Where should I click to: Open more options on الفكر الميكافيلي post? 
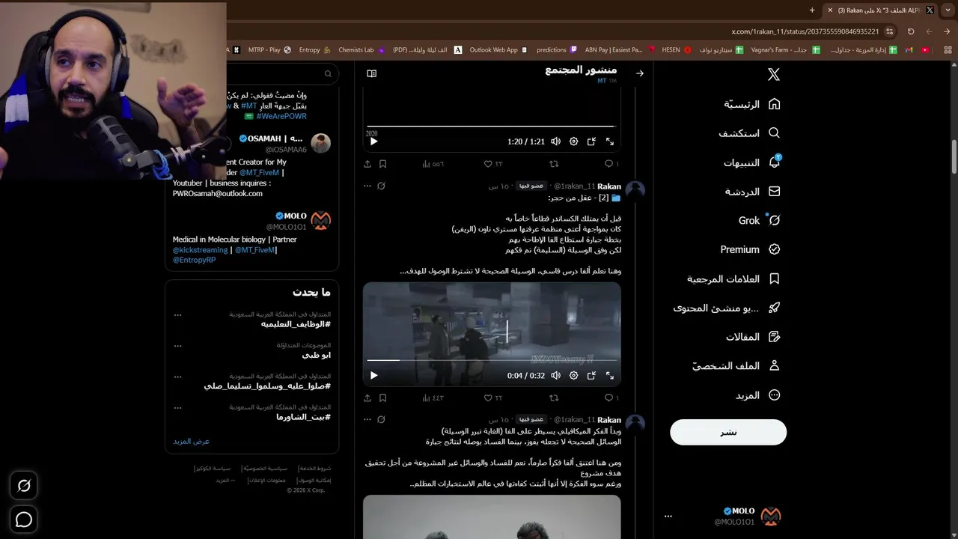point(367,419)
